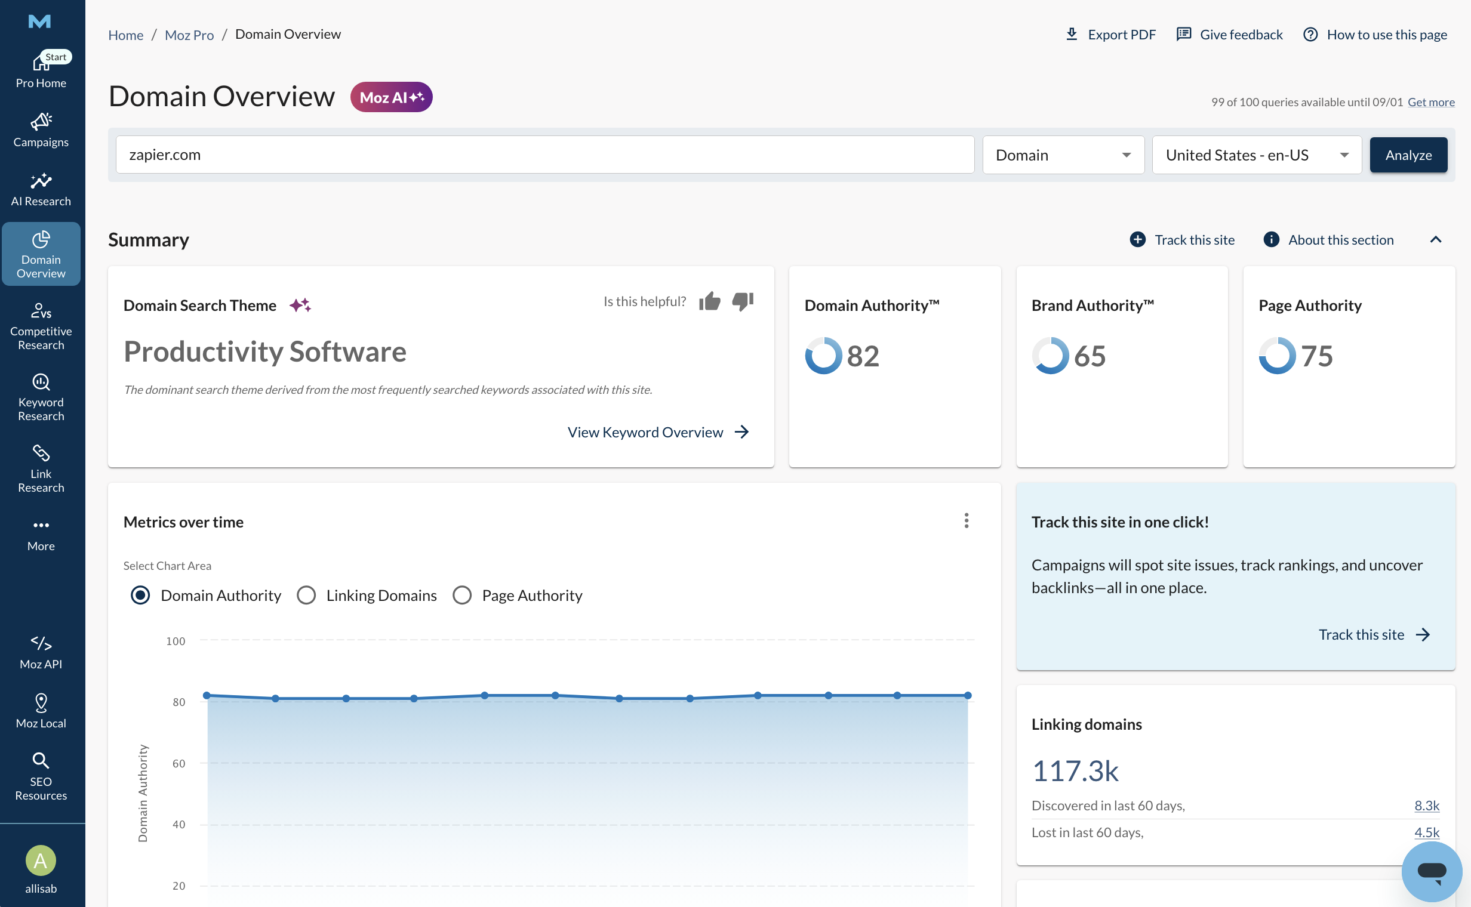The height and width of the screenshot is (907, 1471).
Task: Open Keyword Research sidebar item
Action: pyautogui.click(x=41, y=397)
